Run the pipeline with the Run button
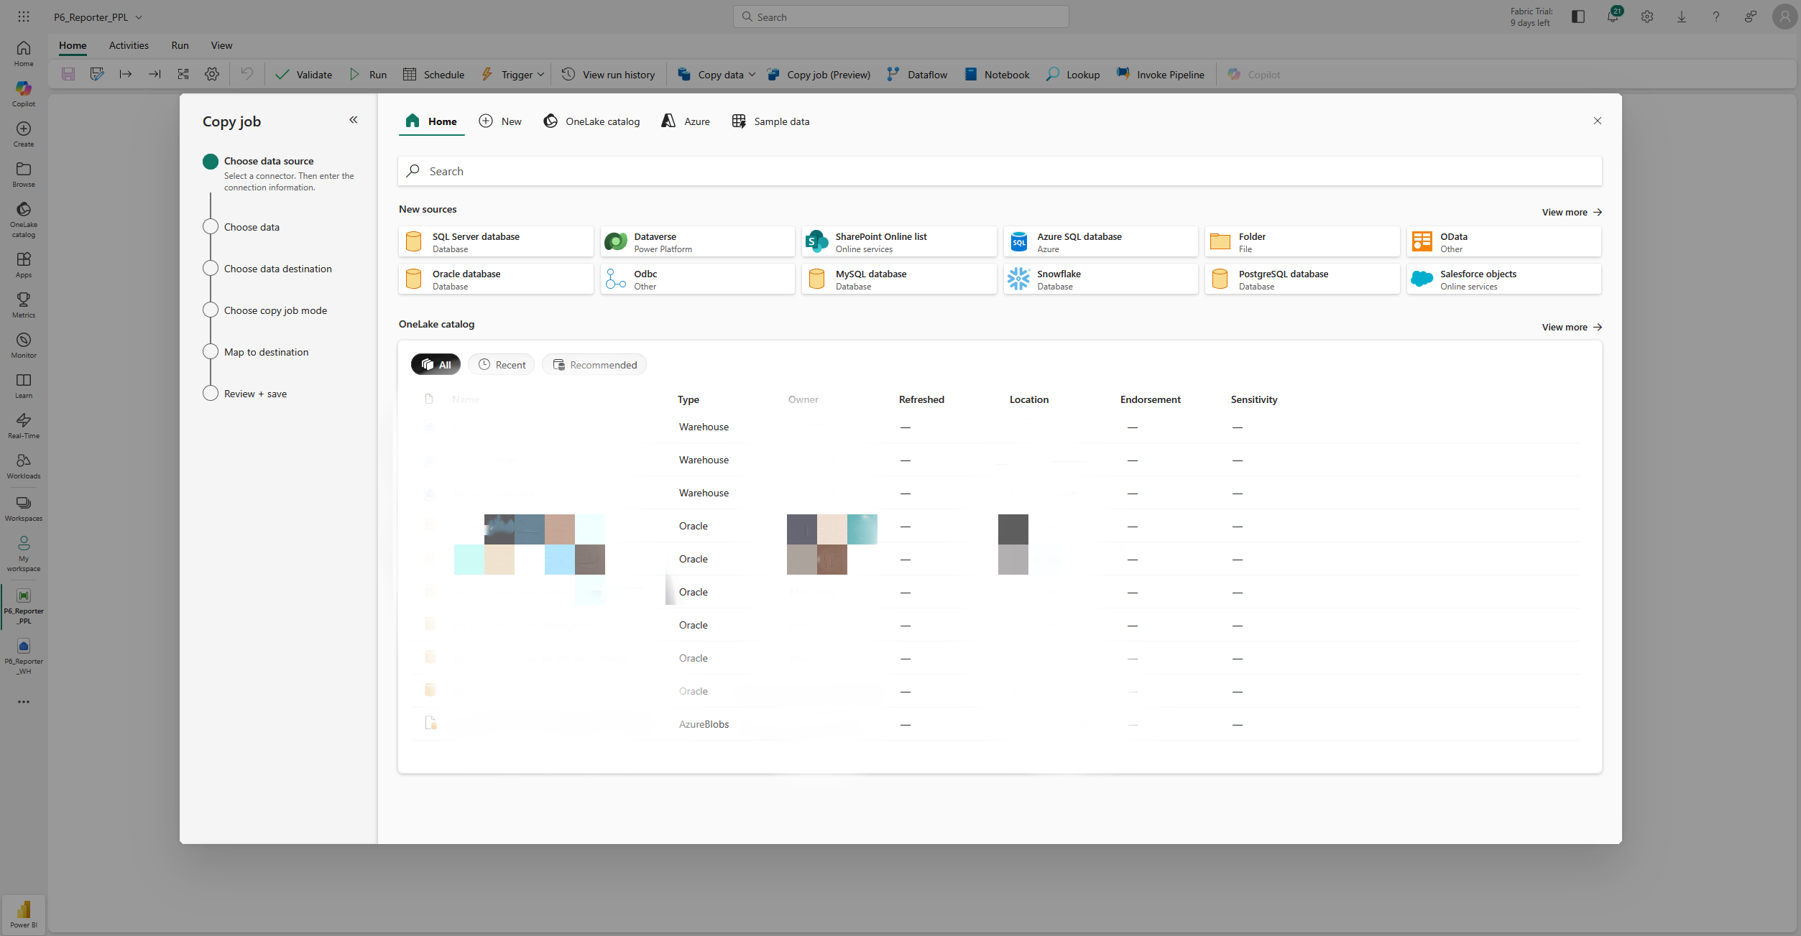The height and width of the screenshot is (936, 1801). click(x=369, y=74)
